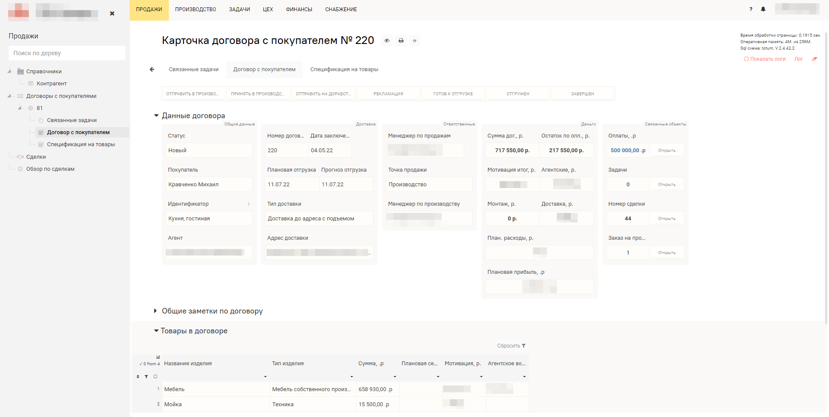This screenshot has width=829, height=417.
Task: Click the print icon beside the title
Action: point(401,41)
